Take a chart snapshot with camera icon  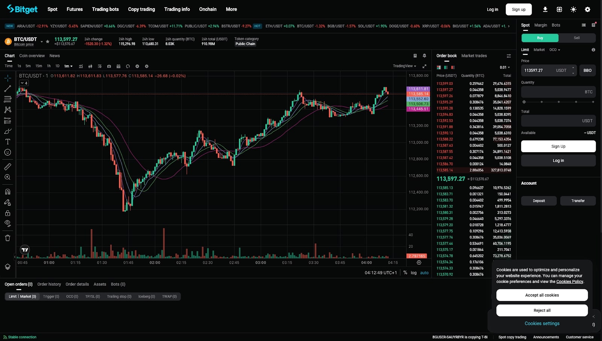point(109,66)
